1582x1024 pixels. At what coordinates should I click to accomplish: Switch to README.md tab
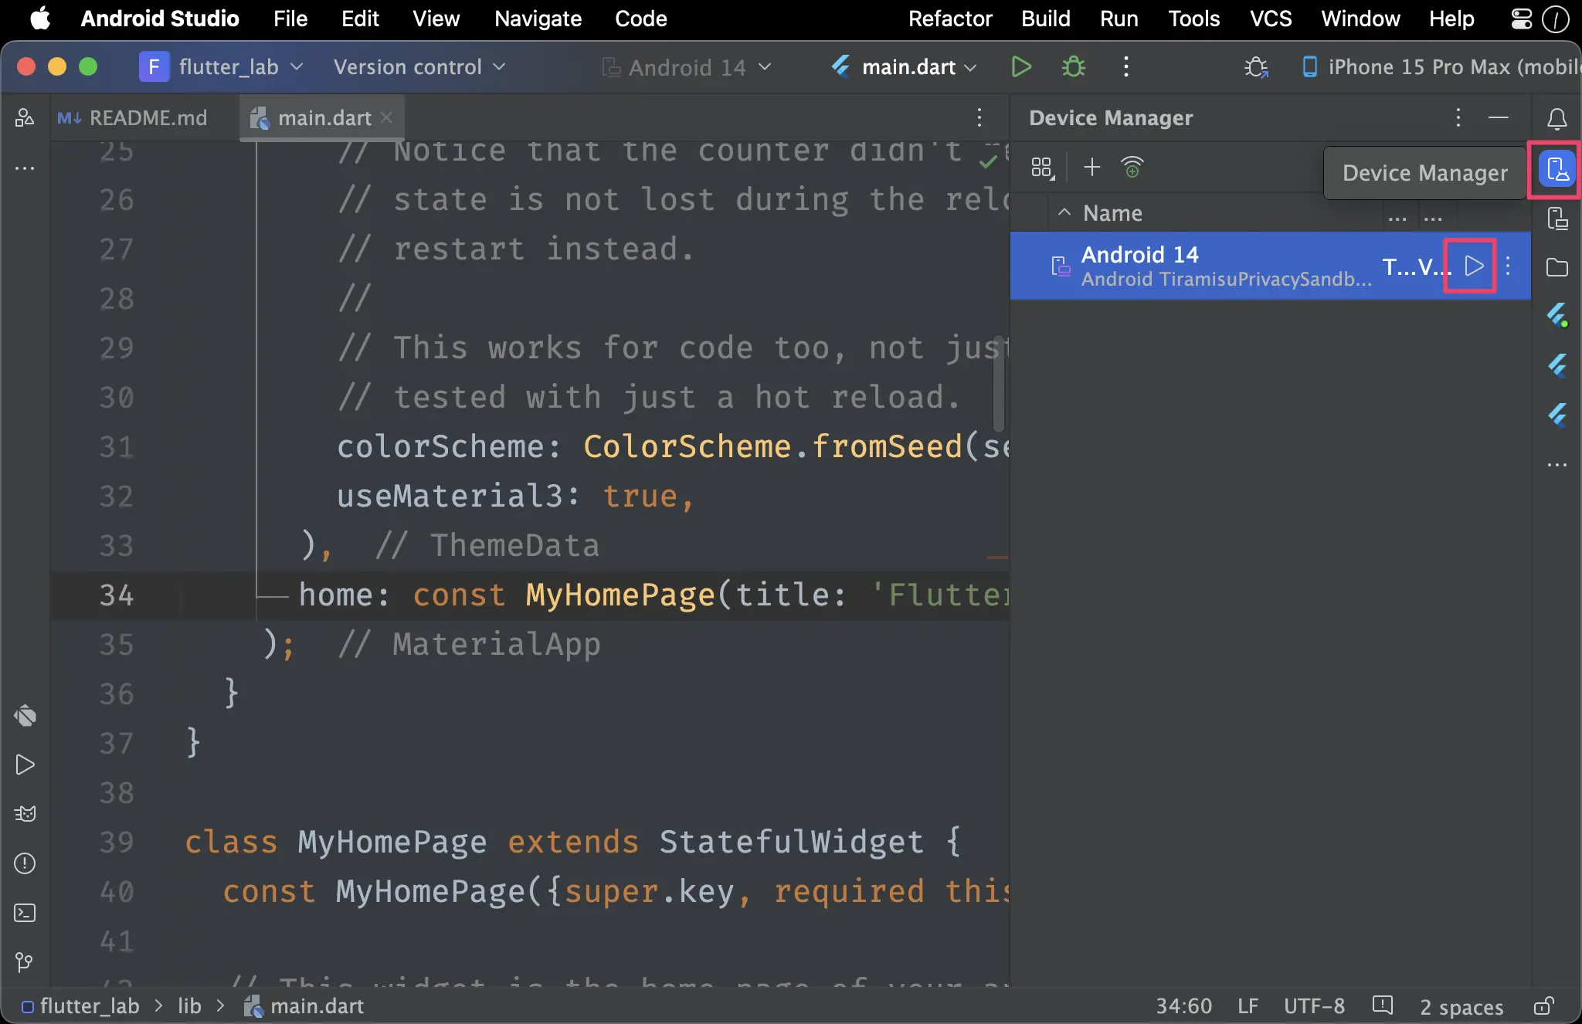pyautogui.click(x=133, y=118)
